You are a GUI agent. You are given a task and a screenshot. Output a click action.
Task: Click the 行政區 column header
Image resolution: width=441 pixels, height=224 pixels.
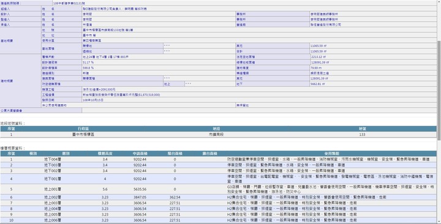tap(83, 129)
